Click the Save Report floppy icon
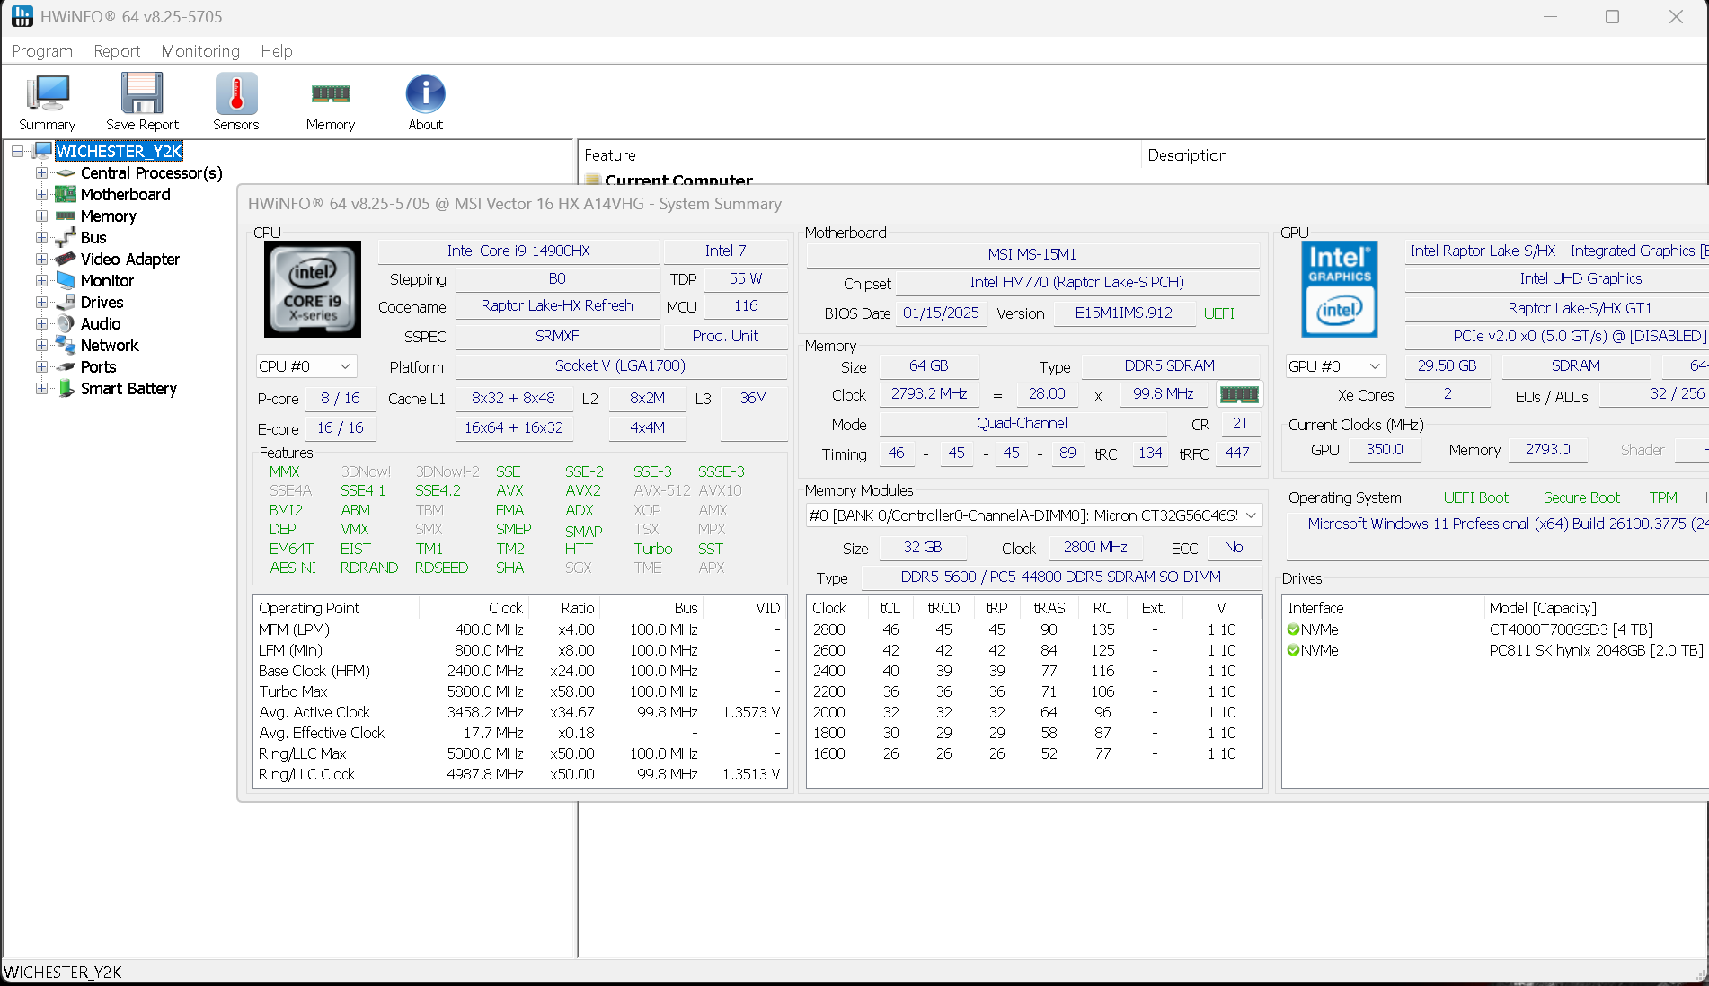Screen dimensions: 1709x986 (x=142, y=93)
